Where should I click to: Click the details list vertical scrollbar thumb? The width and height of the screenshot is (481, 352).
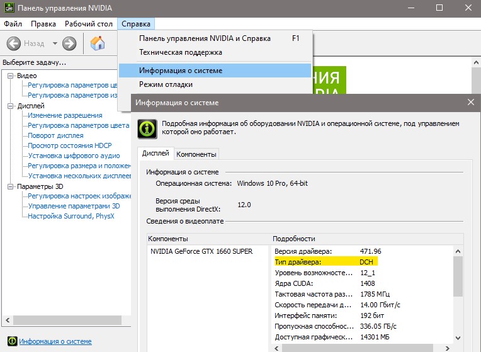pos(458,276)
